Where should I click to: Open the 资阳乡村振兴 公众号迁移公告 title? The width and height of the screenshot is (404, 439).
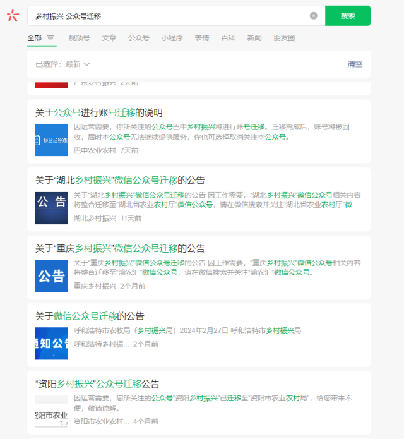97,384
